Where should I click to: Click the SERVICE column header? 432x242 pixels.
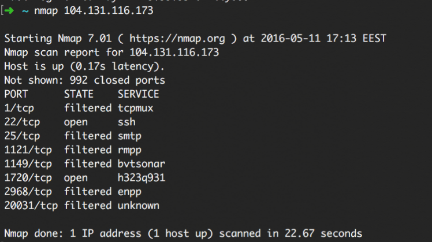(x=139, y=94)
